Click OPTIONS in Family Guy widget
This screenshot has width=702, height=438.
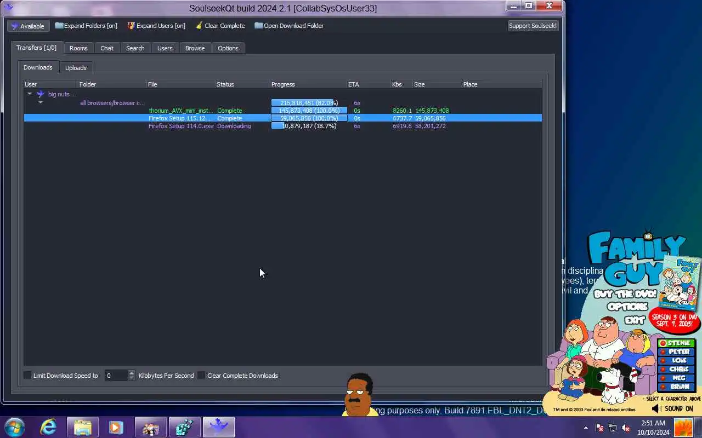(x=627, y=307)
